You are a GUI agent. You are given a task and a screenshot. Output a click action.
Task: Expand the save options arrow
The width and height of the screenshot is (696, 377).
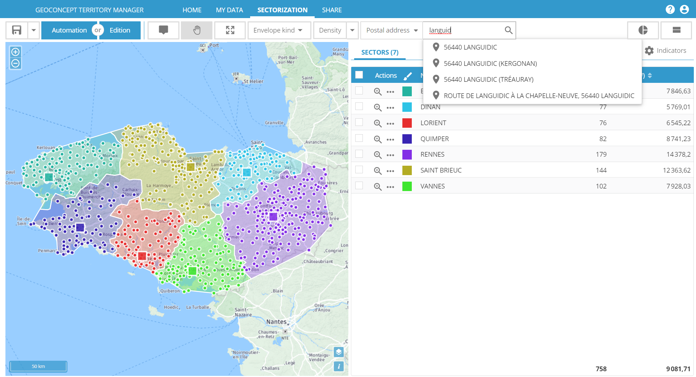[34, 30]
